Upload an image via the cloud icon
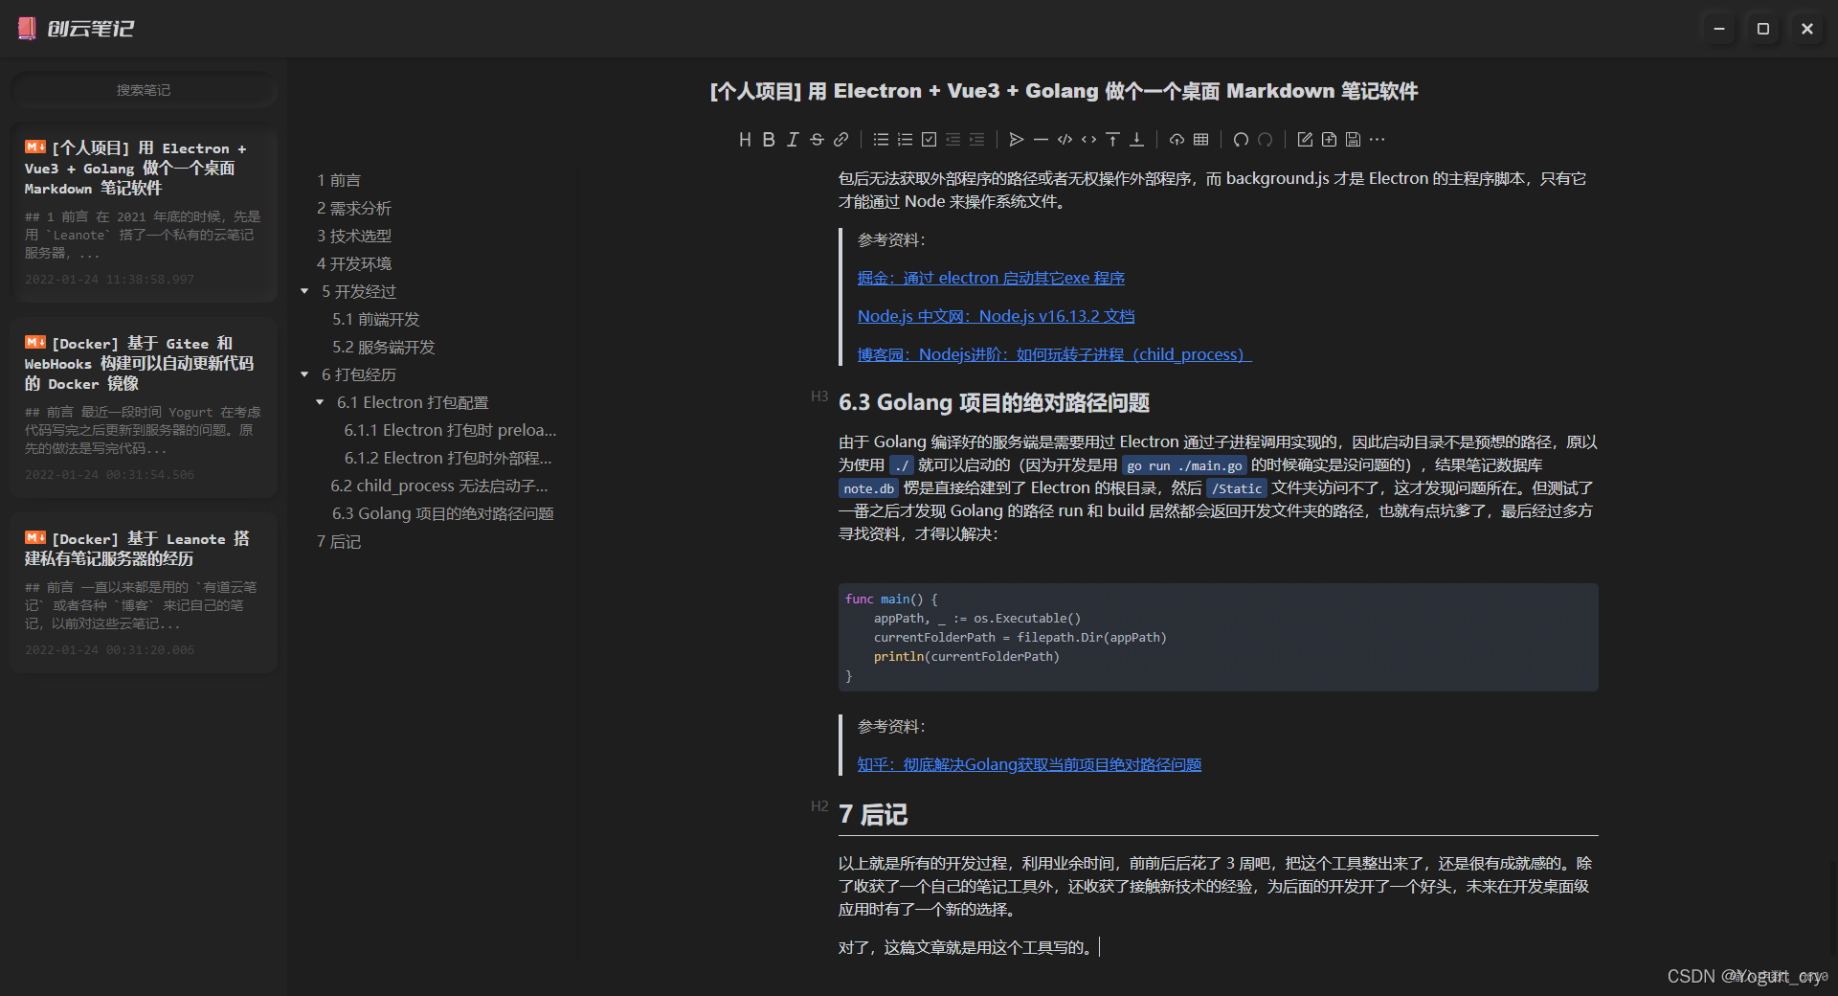1838x996 pixels. (1177, 139)
